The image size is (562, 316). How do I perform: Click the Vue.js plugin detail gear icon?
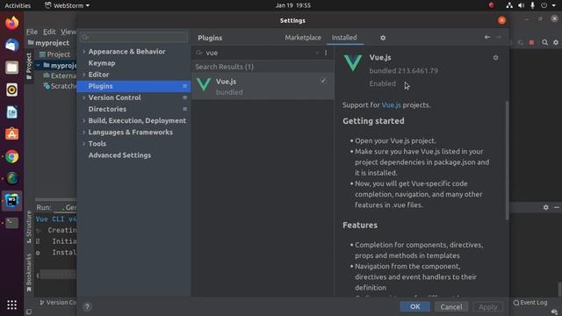495,58
